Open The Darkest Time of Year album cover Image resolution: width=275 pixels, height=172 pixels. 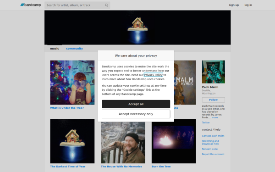click(72, 141)
